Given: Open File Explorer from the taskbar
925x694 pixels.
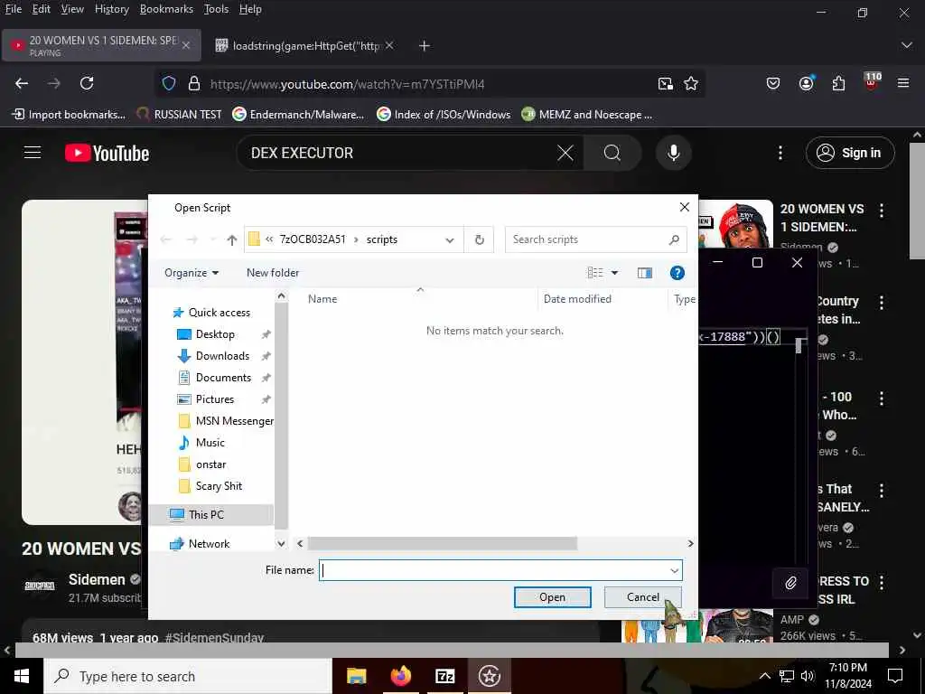Looking at the screenshot, I should point(356,676).
